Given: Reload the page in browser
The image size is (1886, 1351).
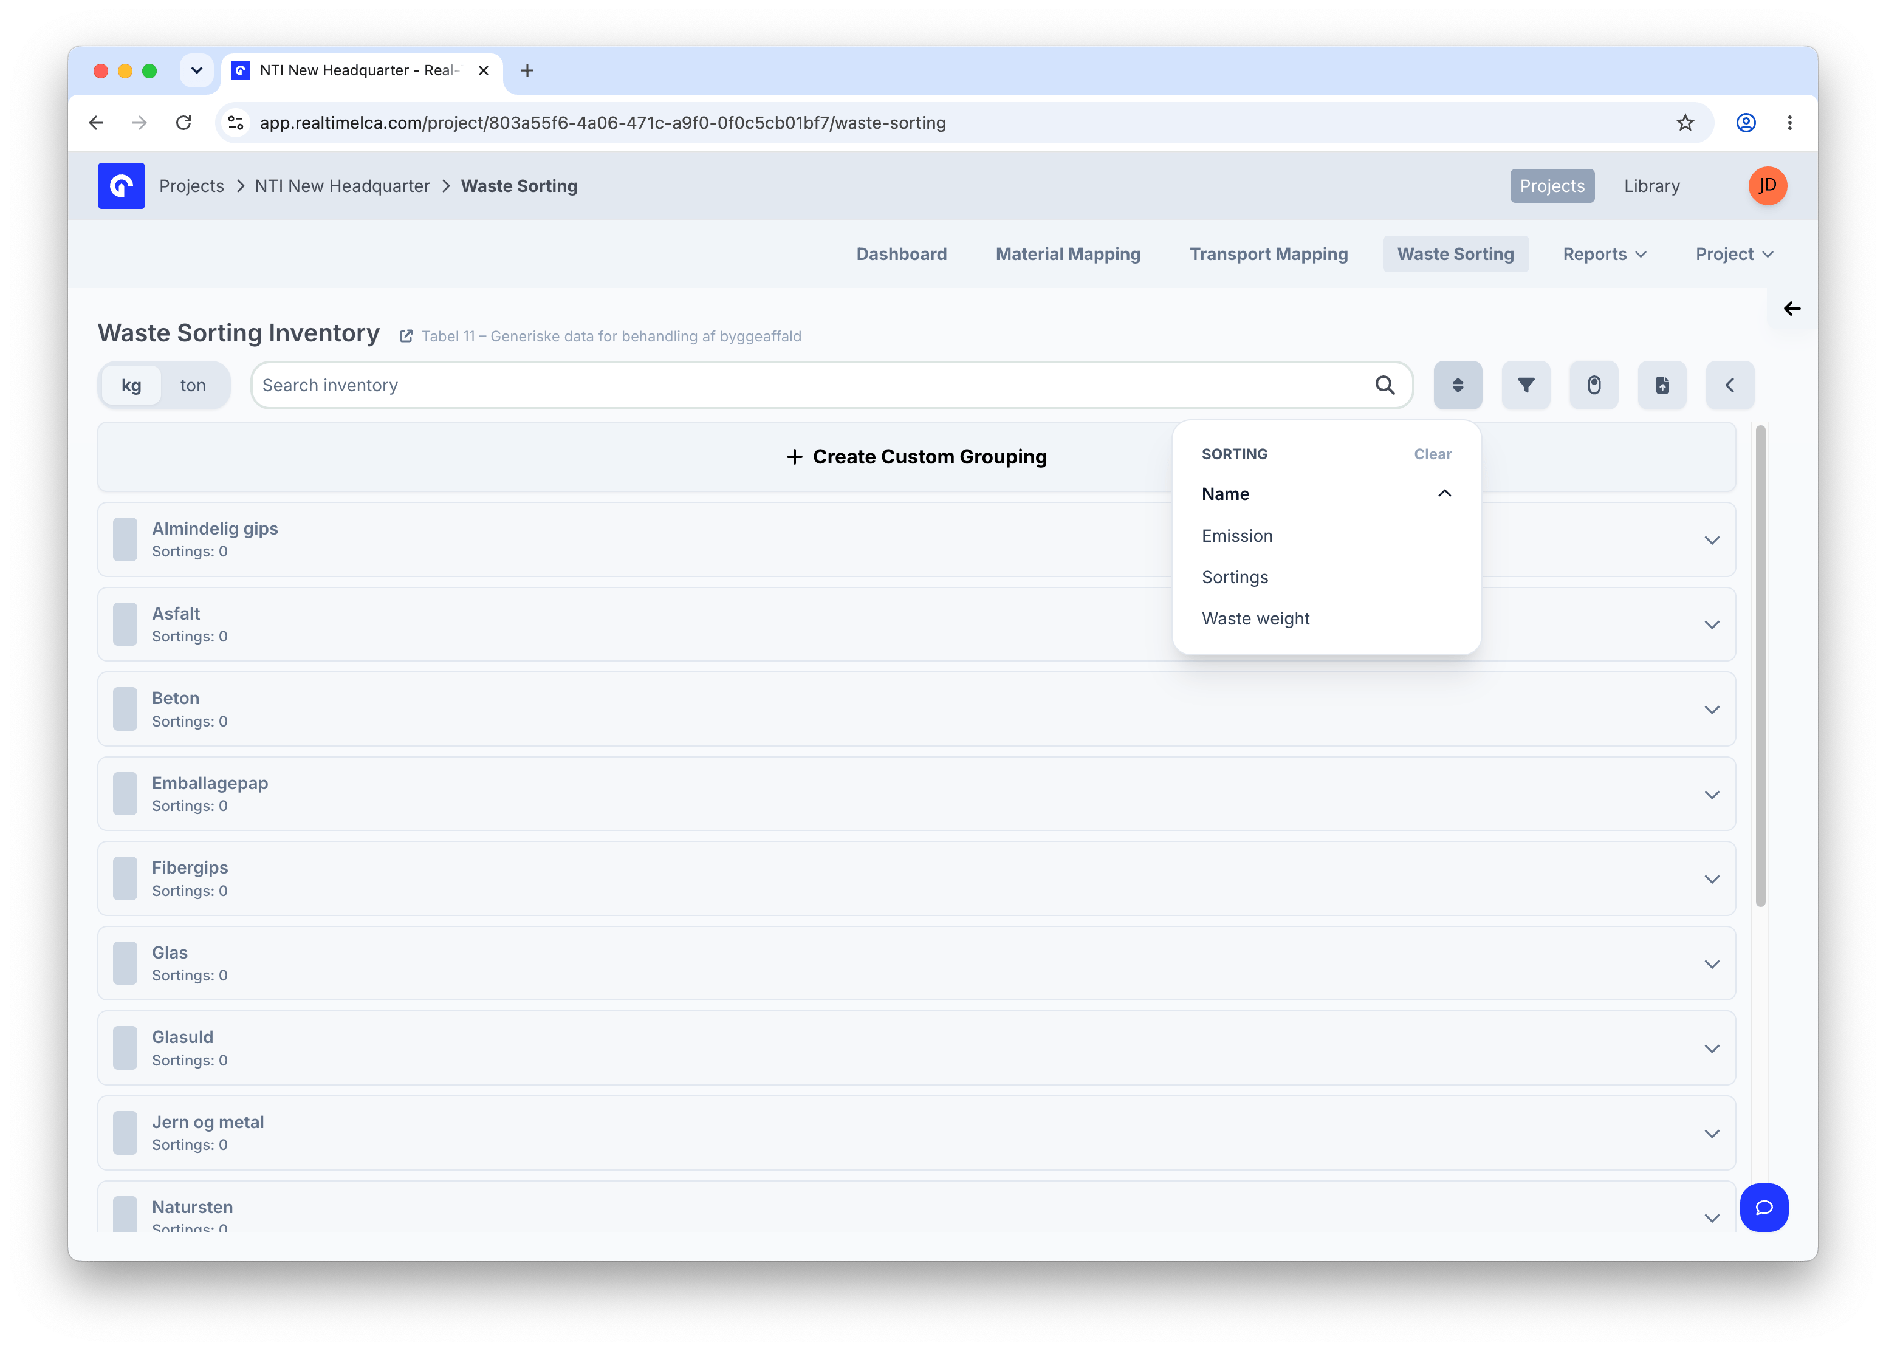Looking at the screenshot, I should coord(183,123).
